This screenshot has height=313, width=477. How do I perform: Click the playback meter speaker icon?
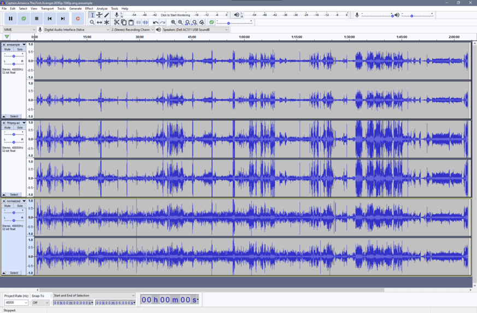pos(237,15)
